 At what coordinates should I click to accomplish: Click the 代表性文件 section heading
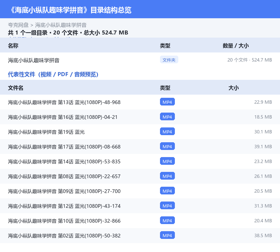[x=53, y=74]
